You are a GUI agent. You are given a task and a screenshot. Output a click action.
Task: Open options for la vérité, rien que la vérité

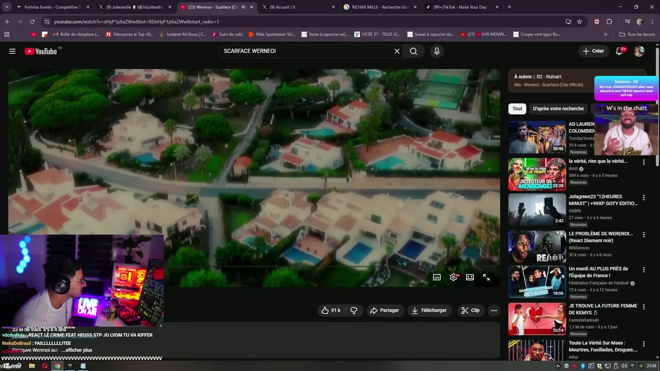point(643,162)
